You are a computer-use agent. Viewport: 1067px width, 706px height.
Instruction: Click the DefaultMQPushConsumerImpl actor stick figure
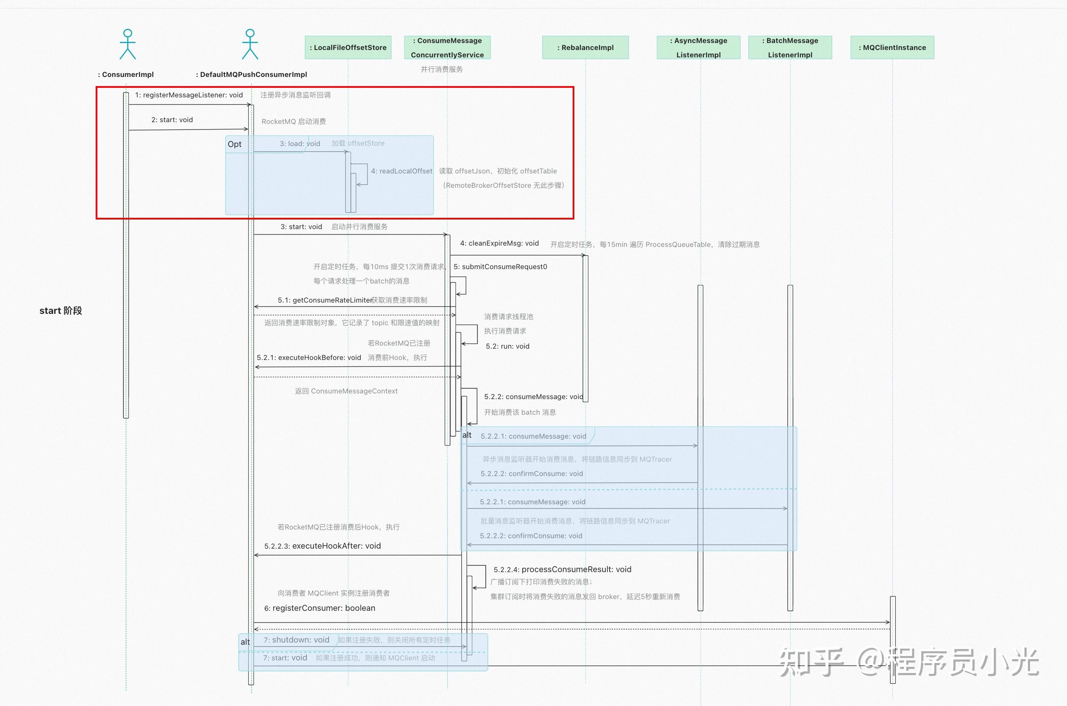click(x=250, y=45)
